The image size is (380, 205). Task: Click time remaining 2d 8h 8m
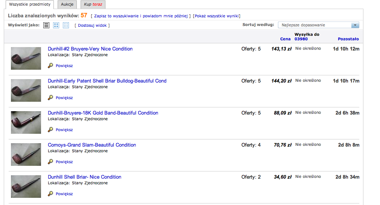(x=349, y=145)
